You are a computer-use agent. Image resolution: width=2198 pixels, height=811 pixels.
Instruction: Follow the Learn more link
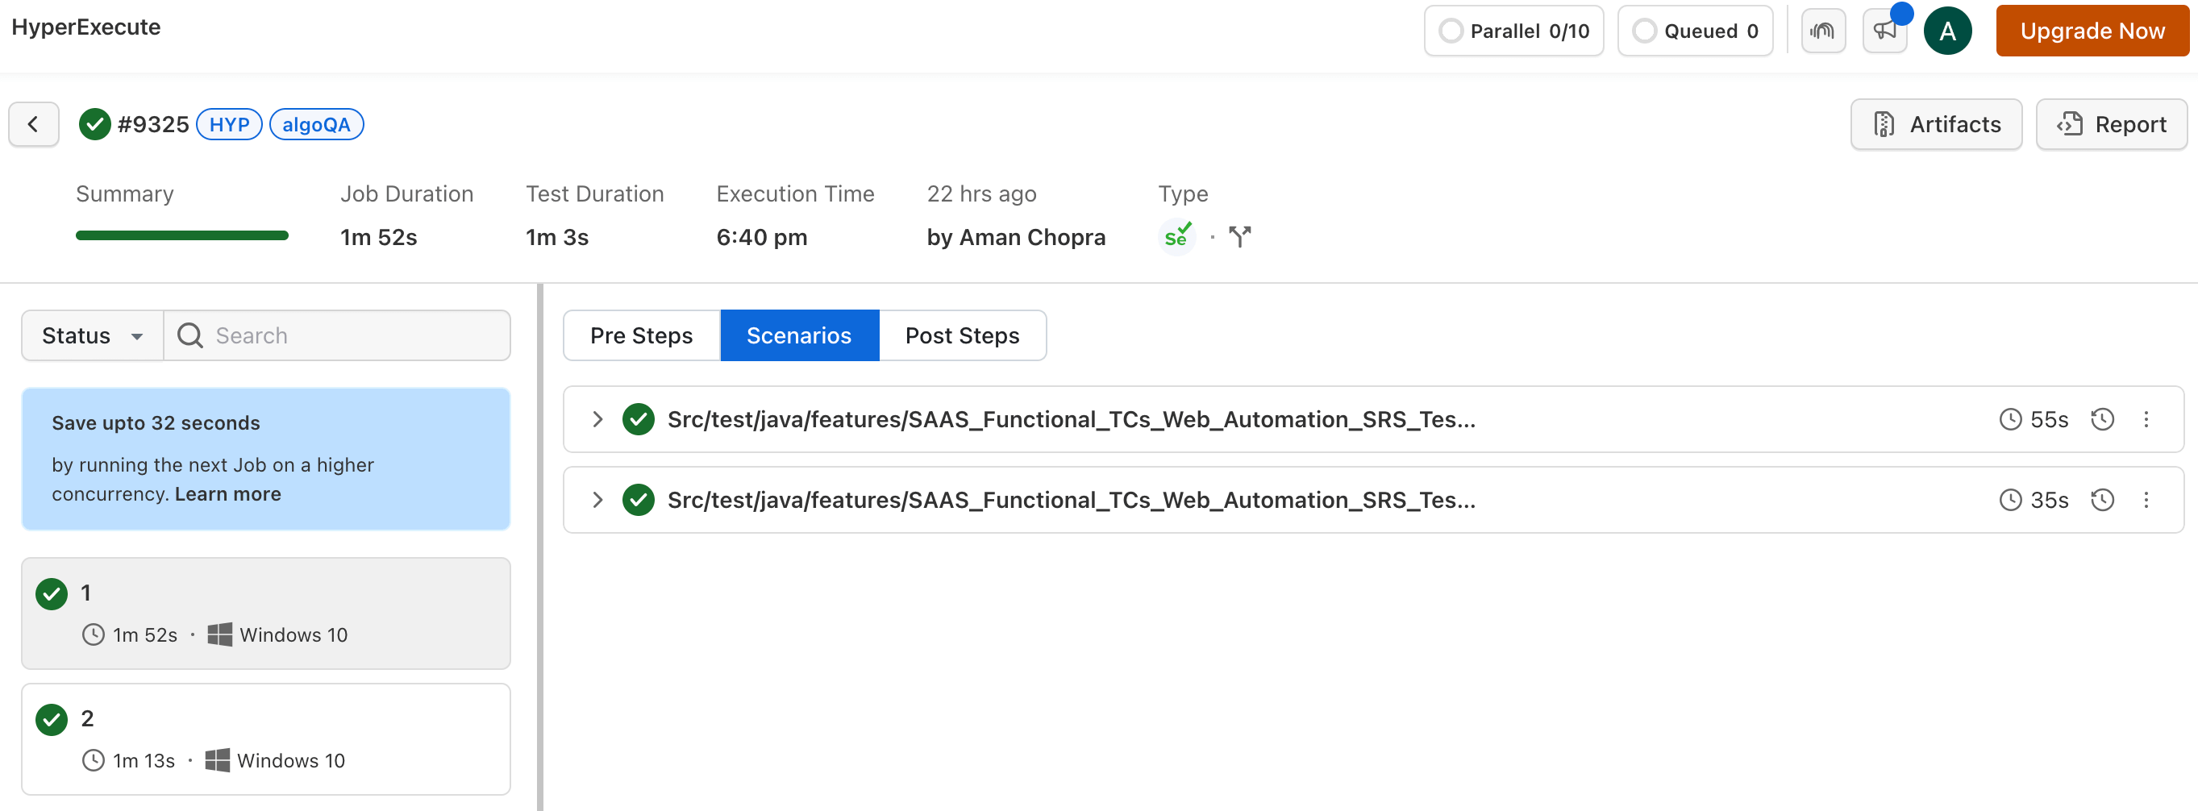pos(228,495)
